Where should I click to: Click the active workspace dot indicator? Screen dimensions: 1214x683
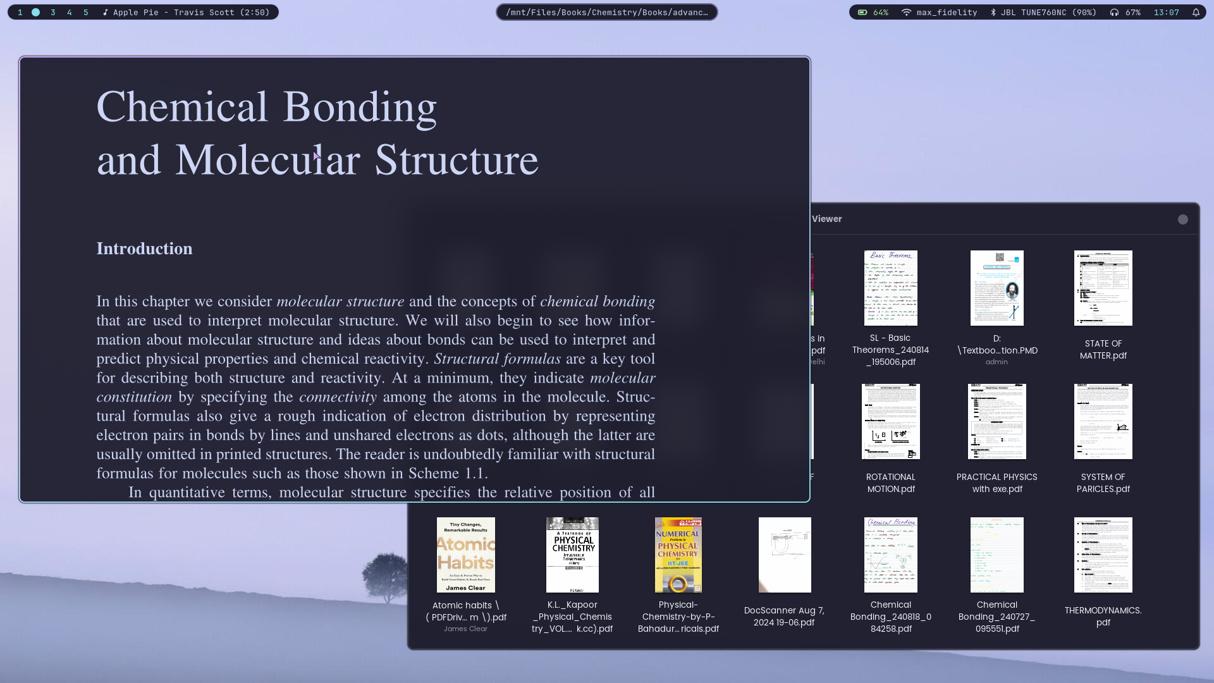coord(36,12)
